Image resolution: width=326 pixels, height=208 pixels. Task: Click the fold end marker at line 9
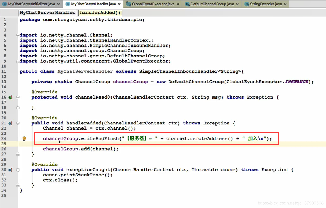(x=18, y=61)
